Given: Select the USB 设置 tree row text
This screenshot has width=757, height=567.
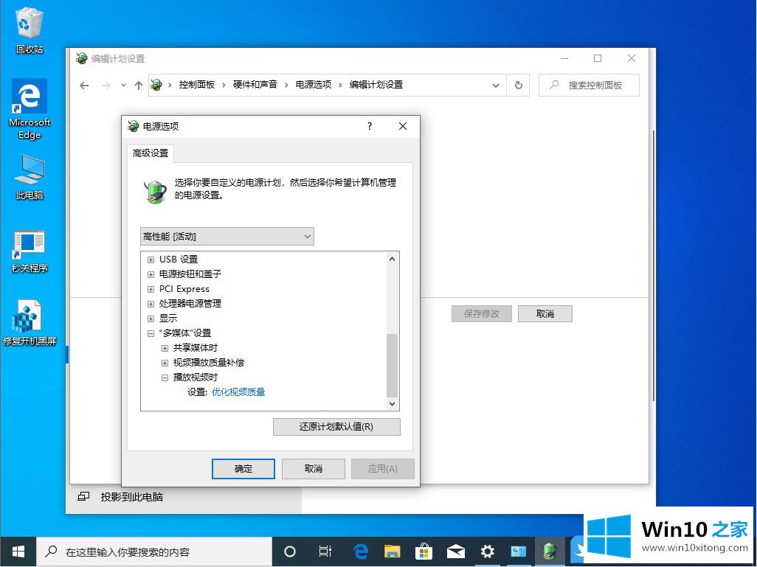Looking at the screenshot, I should [x=179, y=260].
